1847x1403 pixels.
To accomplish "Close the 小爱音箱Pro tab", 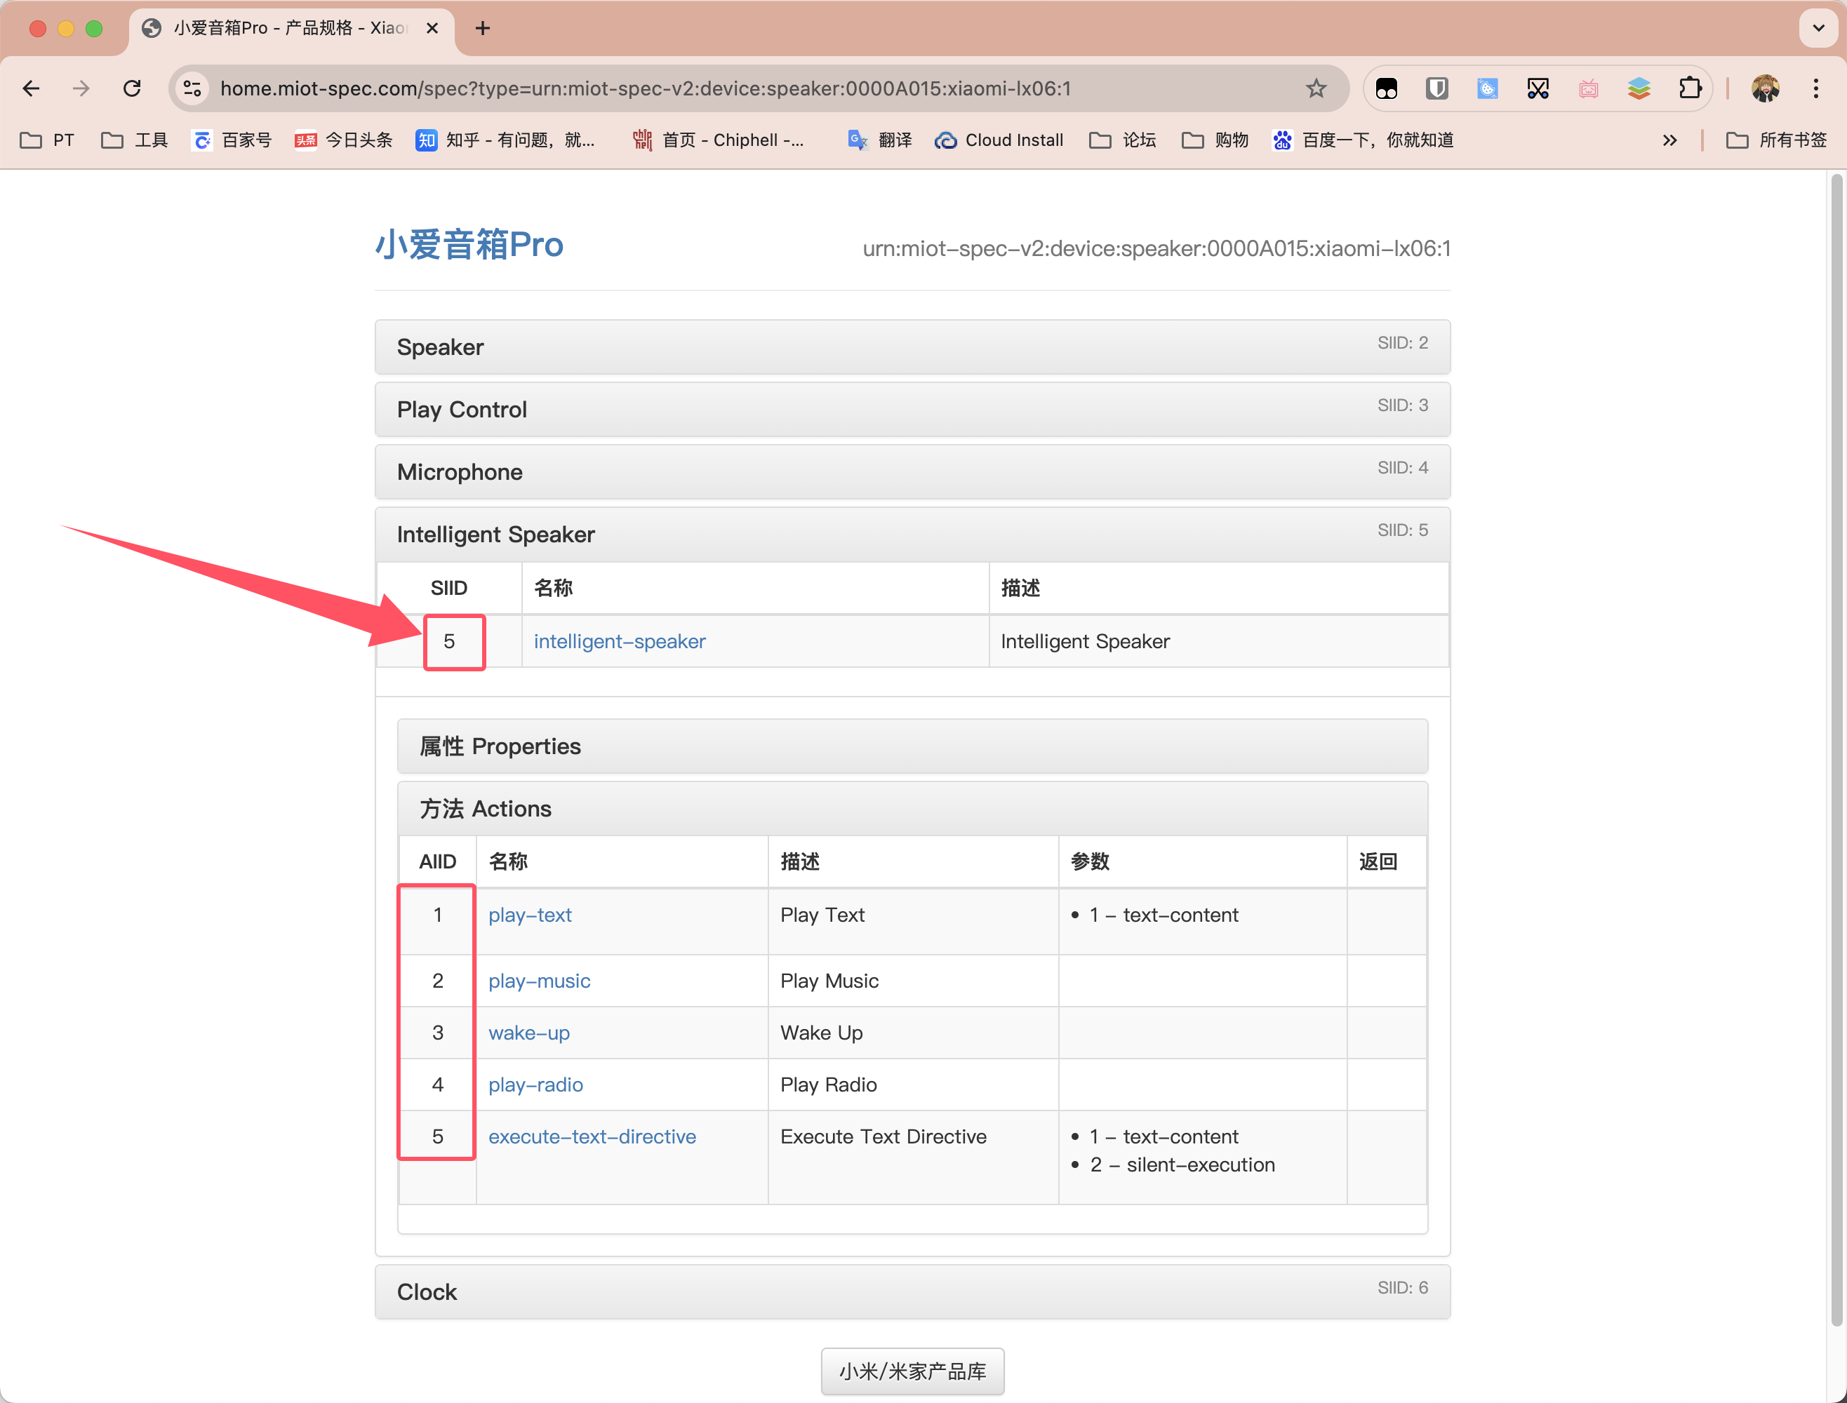I will click(433, 28).
